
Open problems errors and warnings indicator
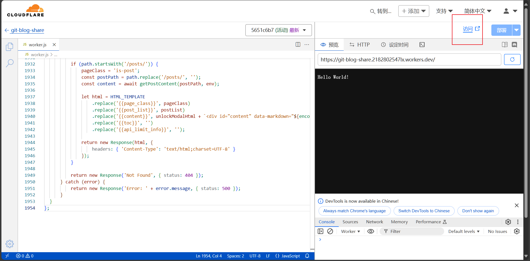tap(25, 256)
